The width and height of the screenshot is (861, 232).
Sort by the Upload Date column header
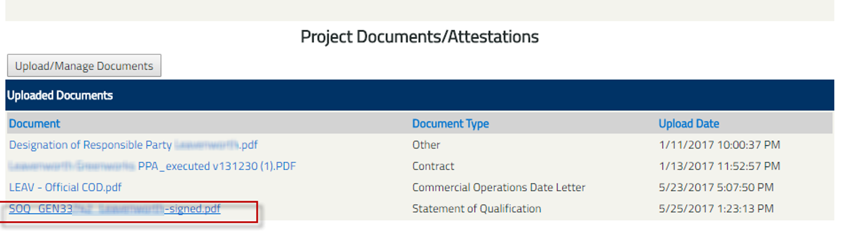click(688, 124)
